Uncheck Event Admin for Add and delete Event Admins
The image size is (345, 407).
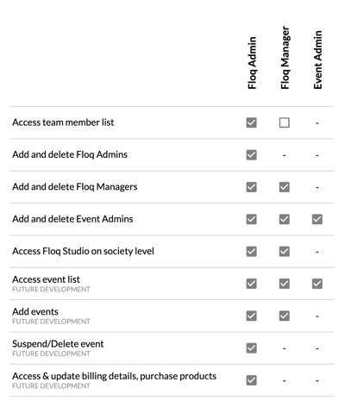click(317, 219)
